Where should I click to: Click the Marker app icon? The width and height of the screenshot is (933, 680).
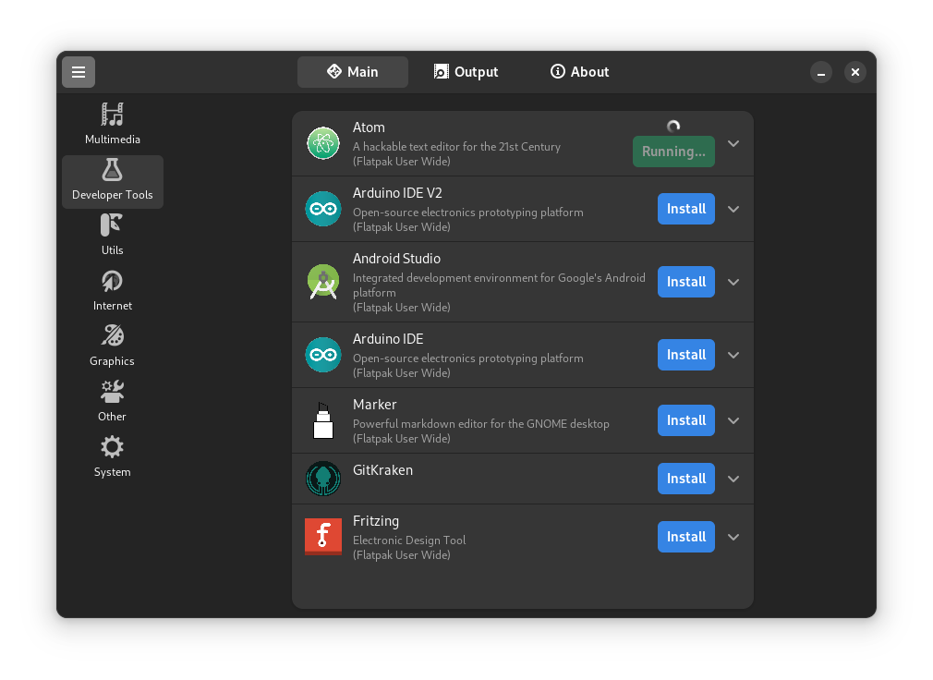click(323, 420)
